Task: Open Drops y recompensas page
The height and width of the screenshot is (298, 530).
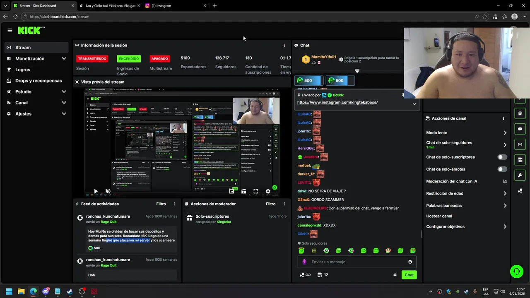Action: 36,81
